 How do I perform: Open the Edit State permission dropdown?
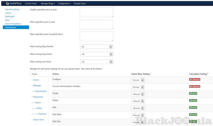point(138,115)
